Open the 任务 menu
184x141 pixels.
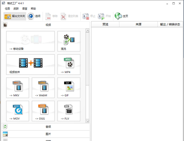click(7, 8)
